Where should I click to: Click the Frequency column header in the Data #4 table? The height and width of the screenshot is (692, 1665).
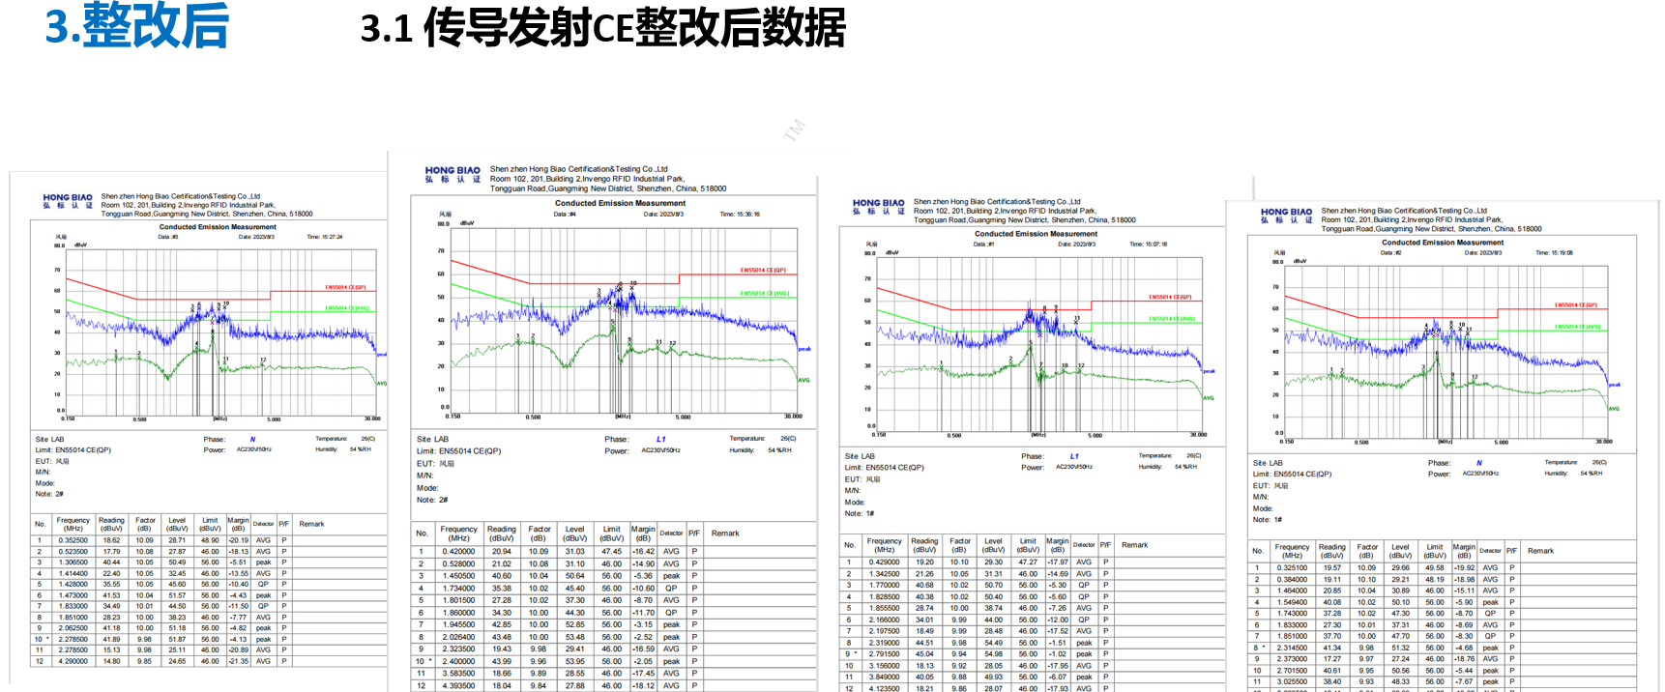[x=458, y=533]
